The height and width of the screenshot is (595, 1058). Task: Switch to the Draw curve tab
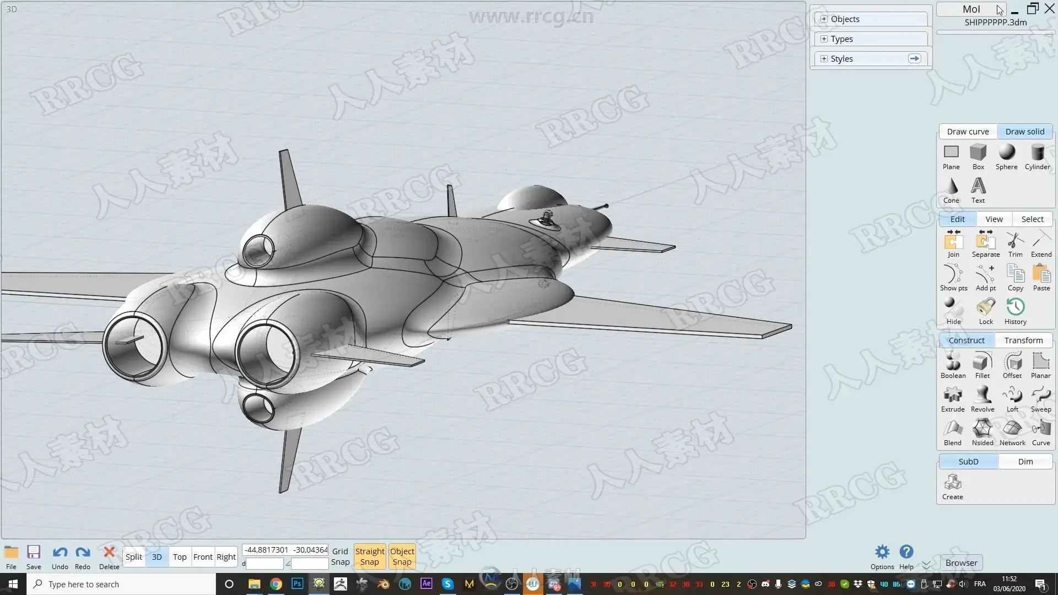(968, 132)
